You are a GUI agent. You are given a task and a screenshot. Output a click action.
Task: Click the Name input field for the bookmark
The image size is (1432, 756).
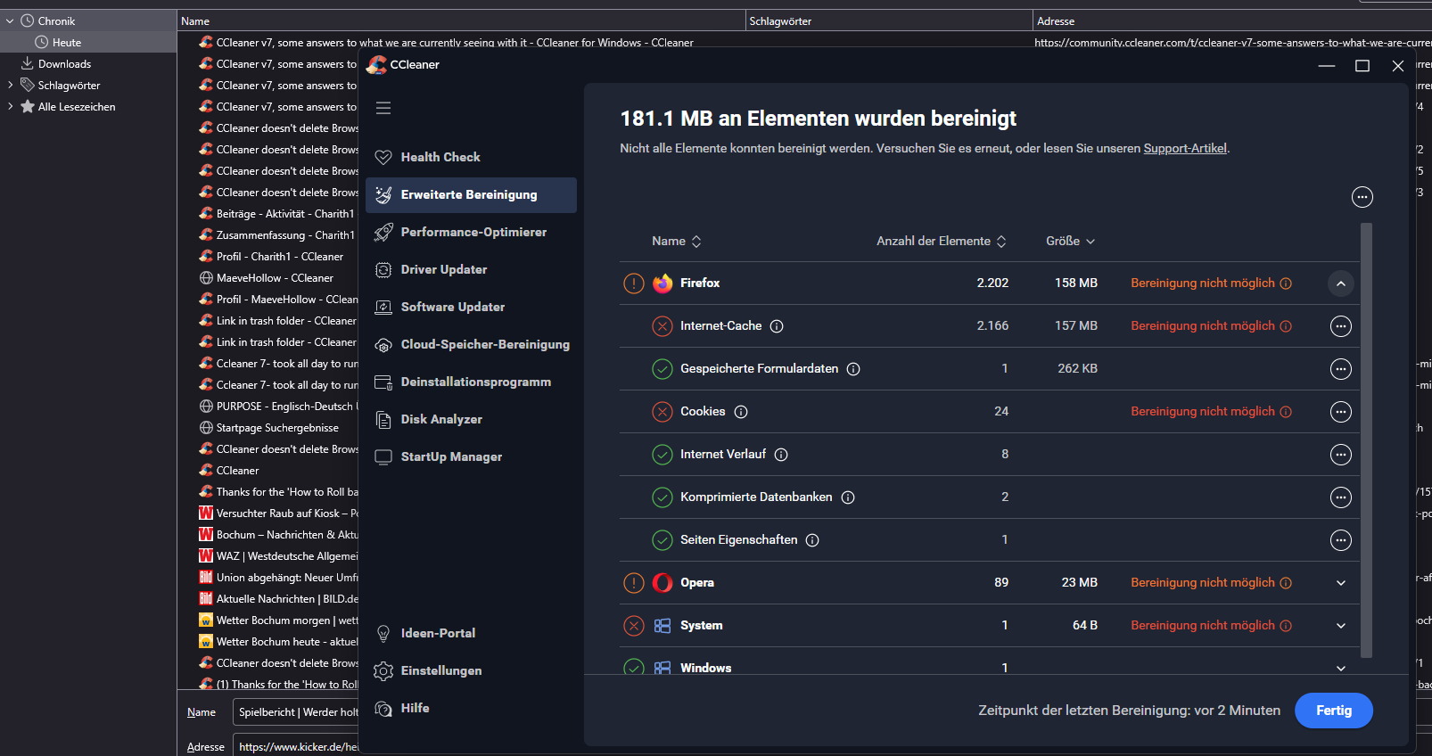click(x=296, y=712)
